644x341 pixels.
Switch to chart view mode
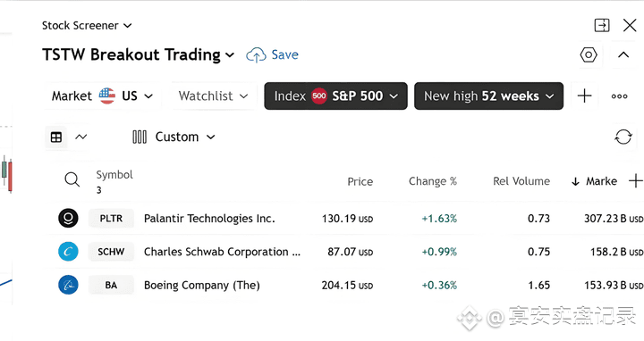pos(80,137)
